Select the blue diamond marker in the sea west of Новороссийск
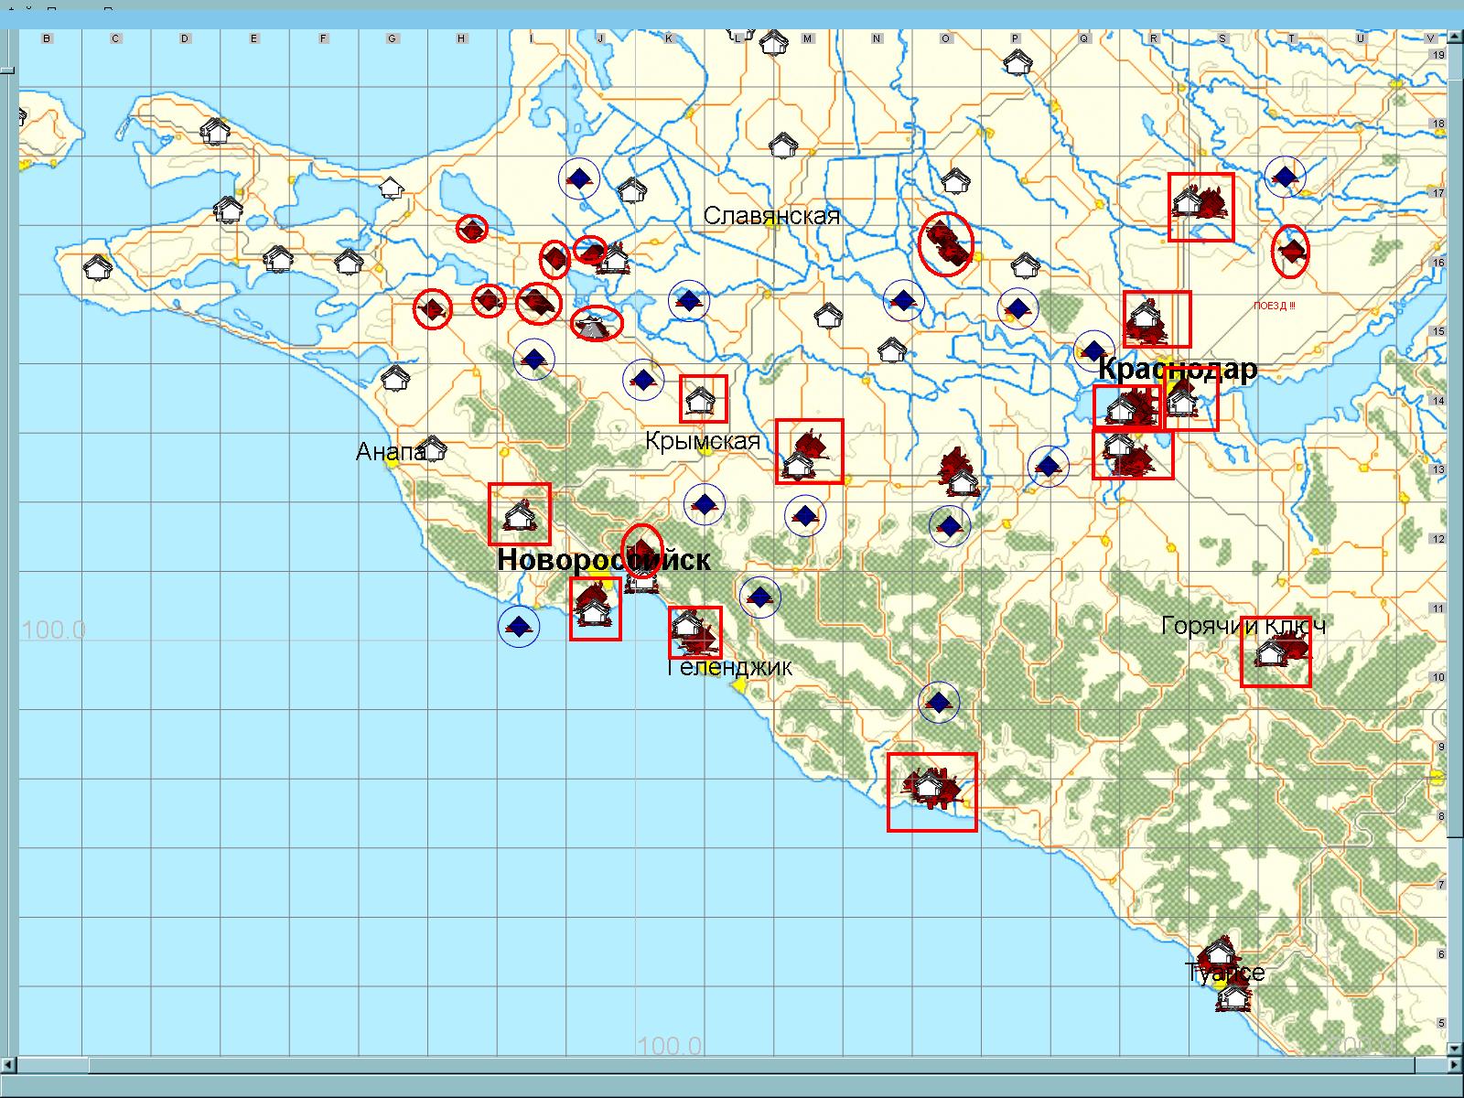The image size is (1464, 1098). click(519, 627)
